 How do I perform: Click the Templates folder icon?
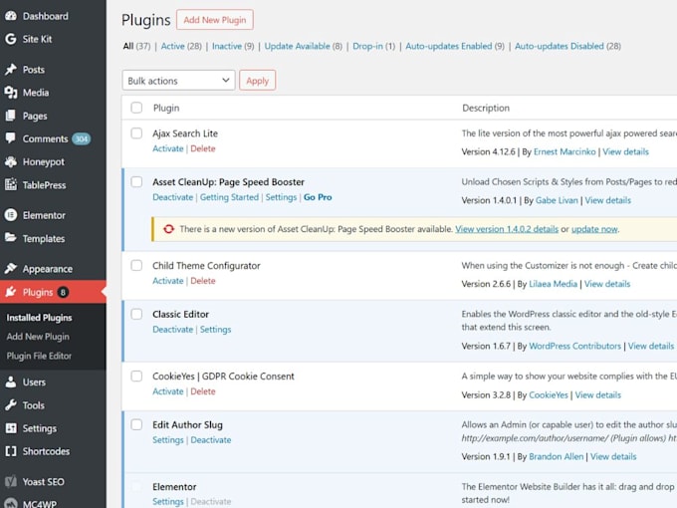point(11,238)
